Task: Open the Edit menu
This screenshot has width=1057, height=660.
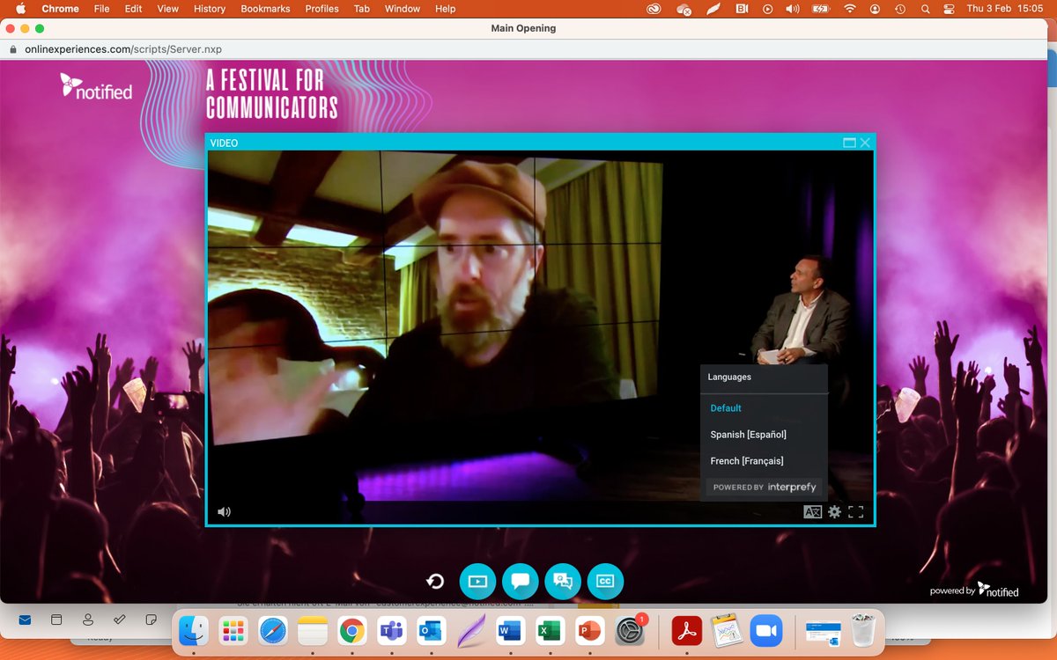Action: coord(133,9)
